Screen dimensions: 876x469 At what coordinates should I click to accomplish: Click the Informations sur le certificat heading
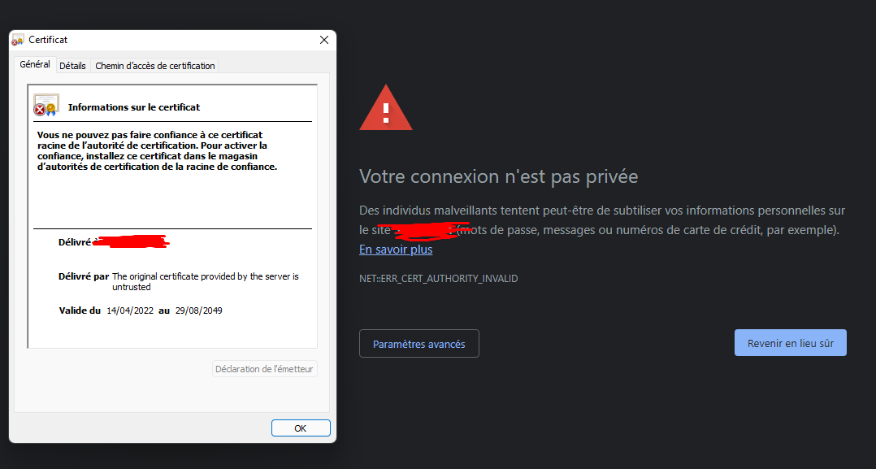click(134, 107)
